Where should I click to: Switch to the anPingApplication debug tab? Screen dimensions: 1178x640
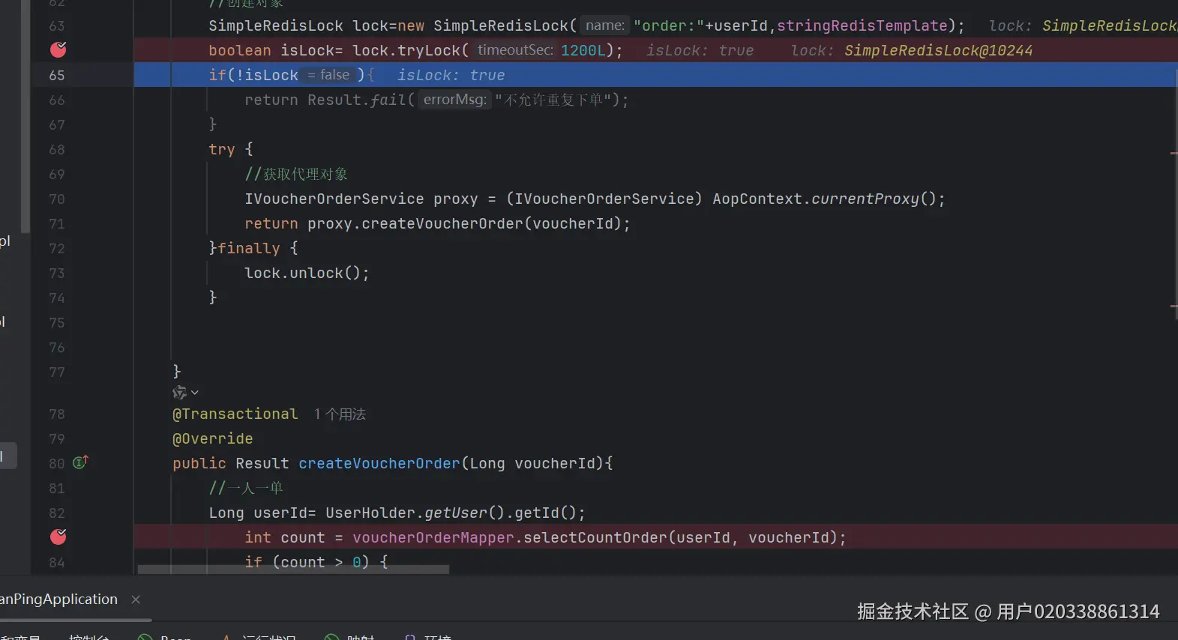click(x=59, y=599)
